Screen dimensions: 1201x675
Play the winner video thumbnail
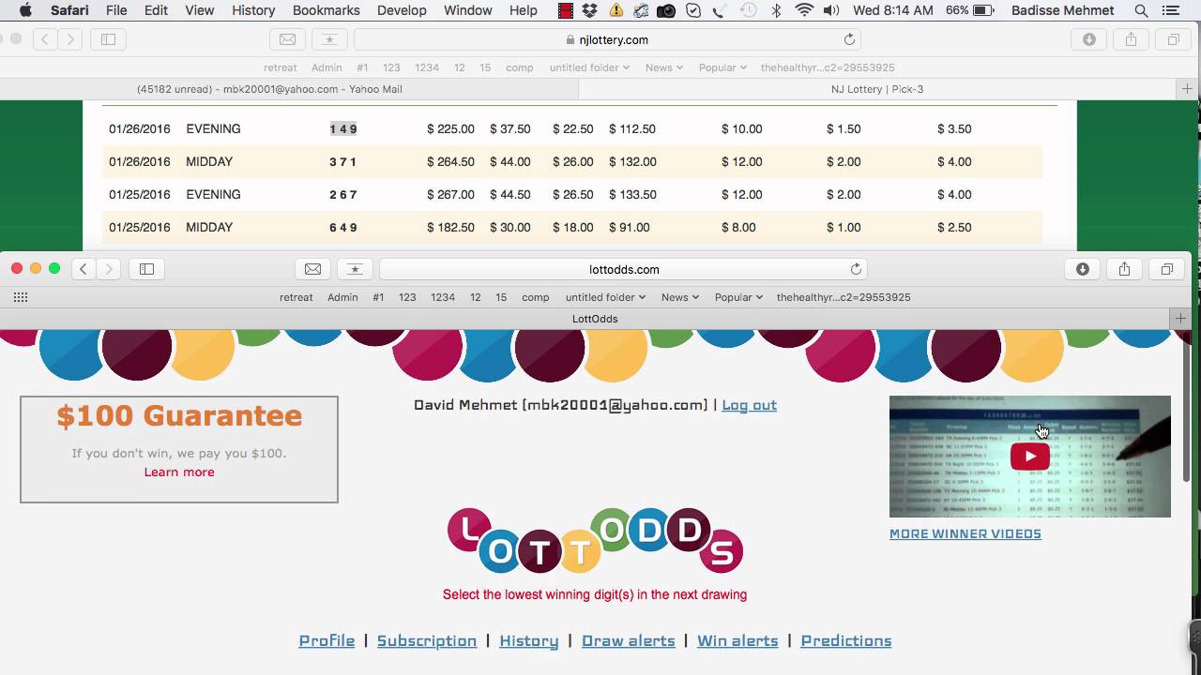pyautogui.click(x=1030, y=457)
